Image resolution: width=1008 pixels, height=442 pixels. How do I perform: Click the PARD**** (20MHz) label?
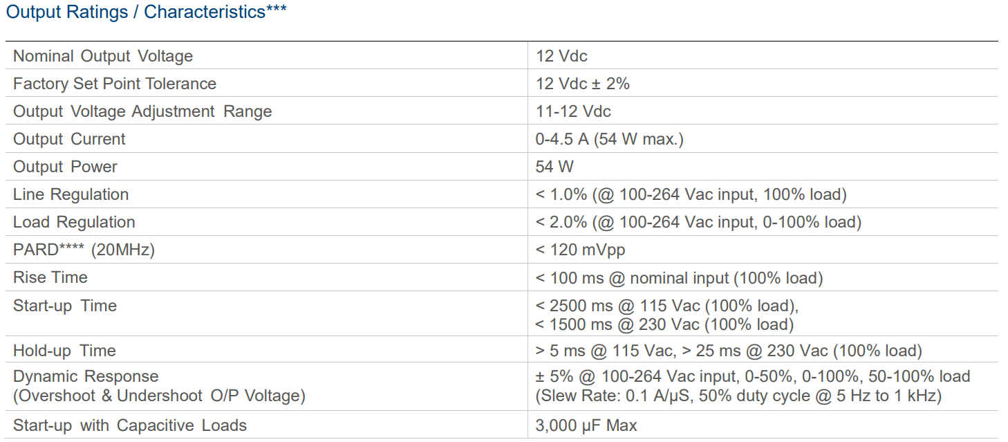[x=84, y=250]
